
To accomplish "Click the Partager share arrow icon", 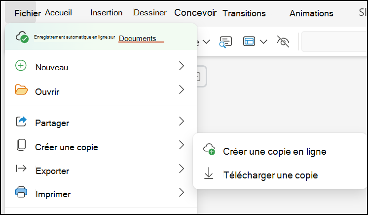I will pyautogui.click(x=21, y=121).
